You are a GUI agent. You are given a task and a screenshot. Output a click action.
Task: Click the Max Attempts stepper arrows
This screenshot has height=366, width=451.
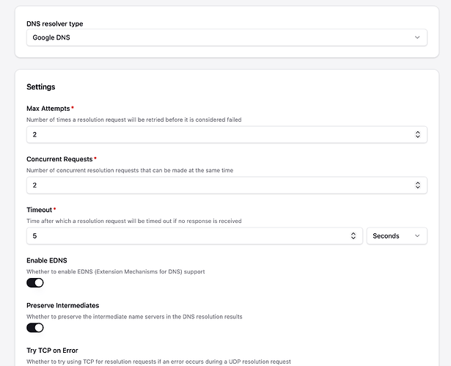click(x=418, y=134)
